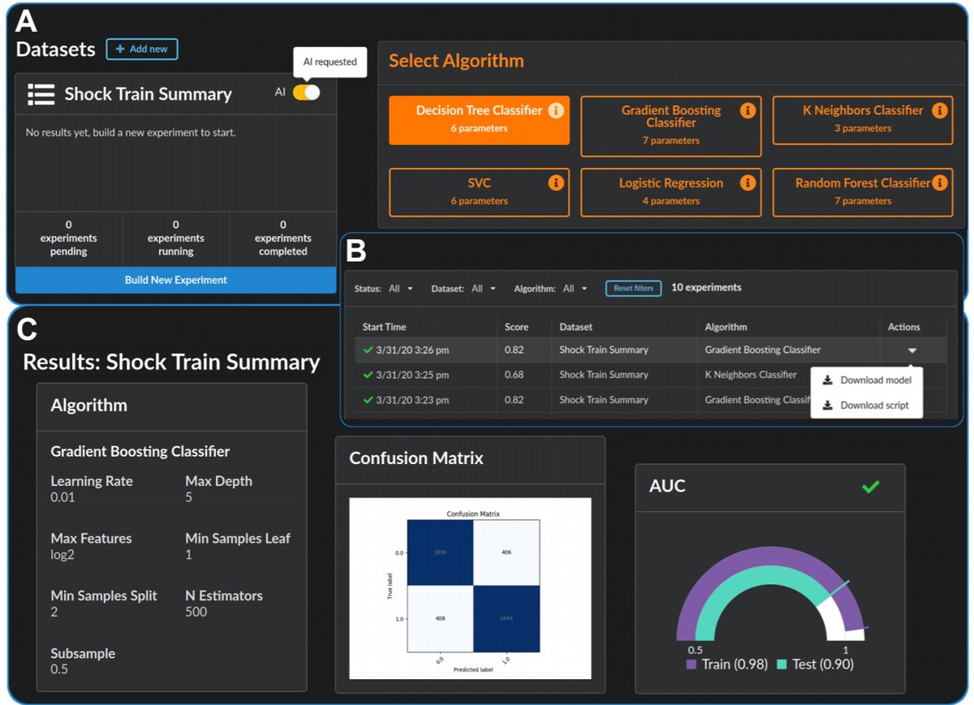
Task: Click green checkmark of 3:23 pm experiment
Action: click(x=368, y=400)
